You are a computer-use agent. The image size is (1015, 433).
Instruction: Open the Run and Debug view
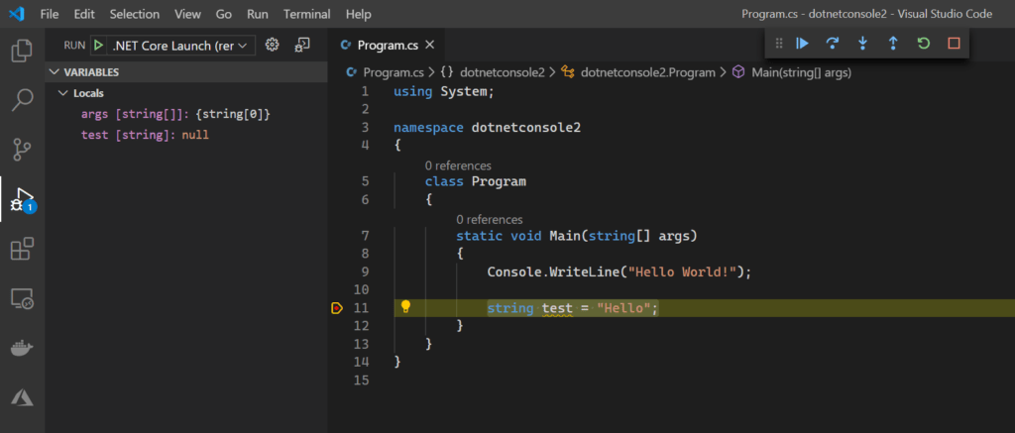(22, 199)
